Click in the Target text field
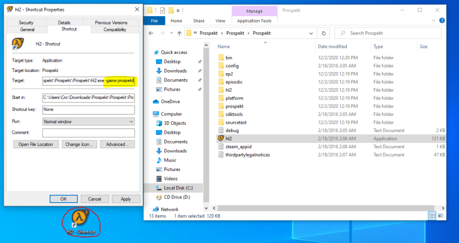 [88, 80]
